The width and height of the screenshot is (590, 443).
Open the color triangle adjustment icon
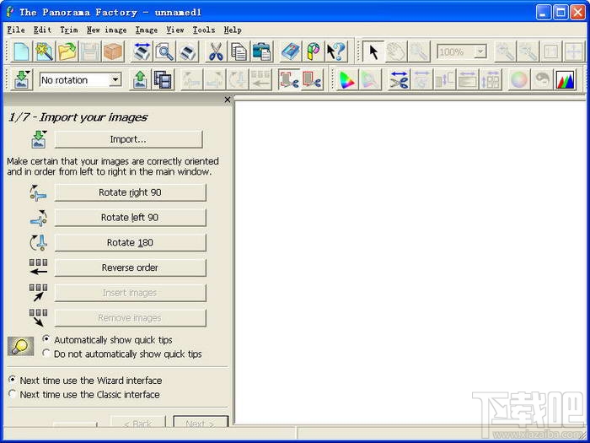[x=347, y=79]
